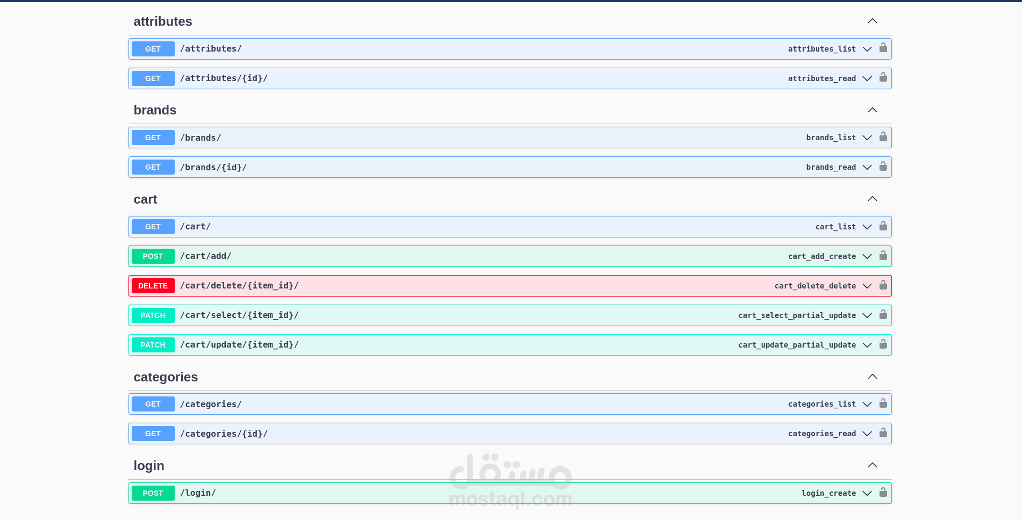Open the /cart/delete/{item_id}/ path link

click(x=239, y=286)
